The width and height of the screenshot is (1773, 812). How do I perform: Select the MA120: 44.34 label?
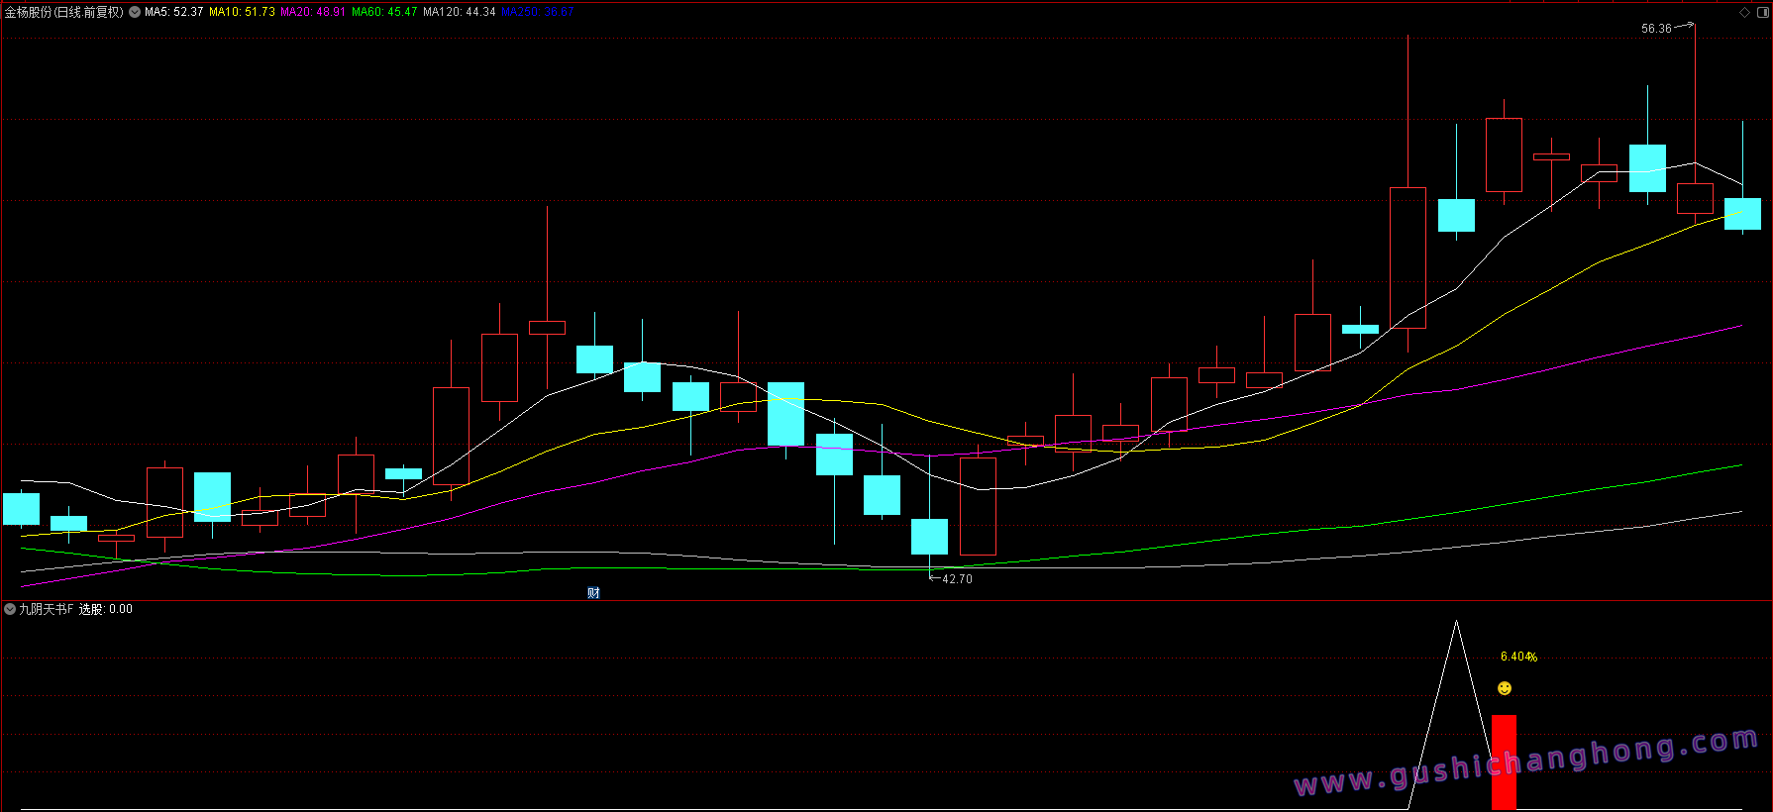pyautogui.click(x=459, y=13)
